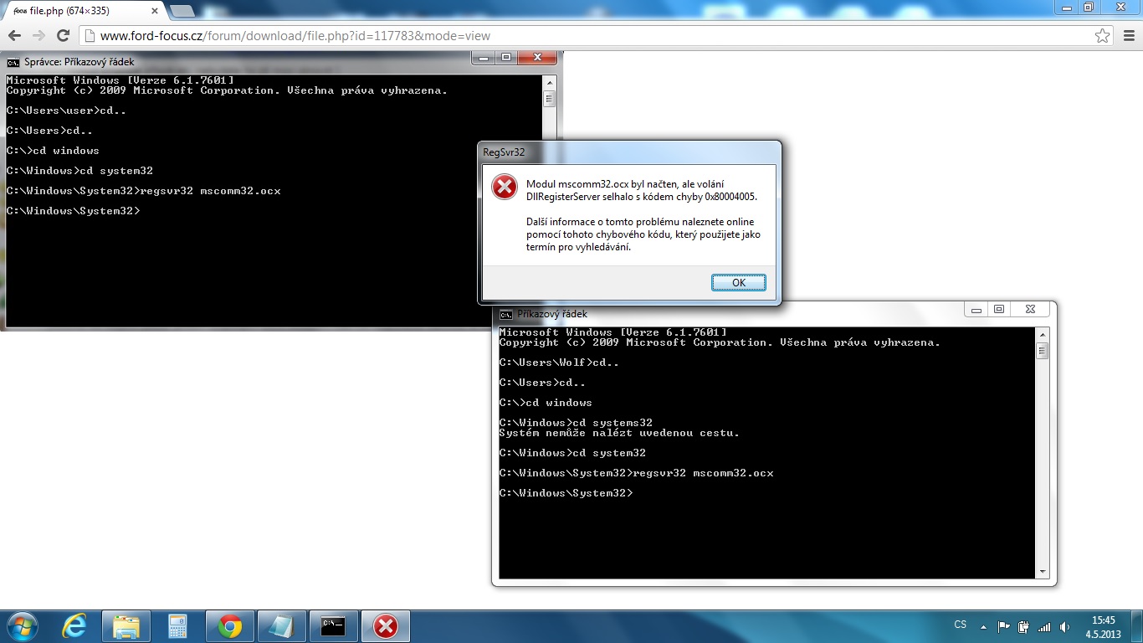The image size is (1143, 643).
Task: Open the CS input language selector
Action: pos(960,625)
